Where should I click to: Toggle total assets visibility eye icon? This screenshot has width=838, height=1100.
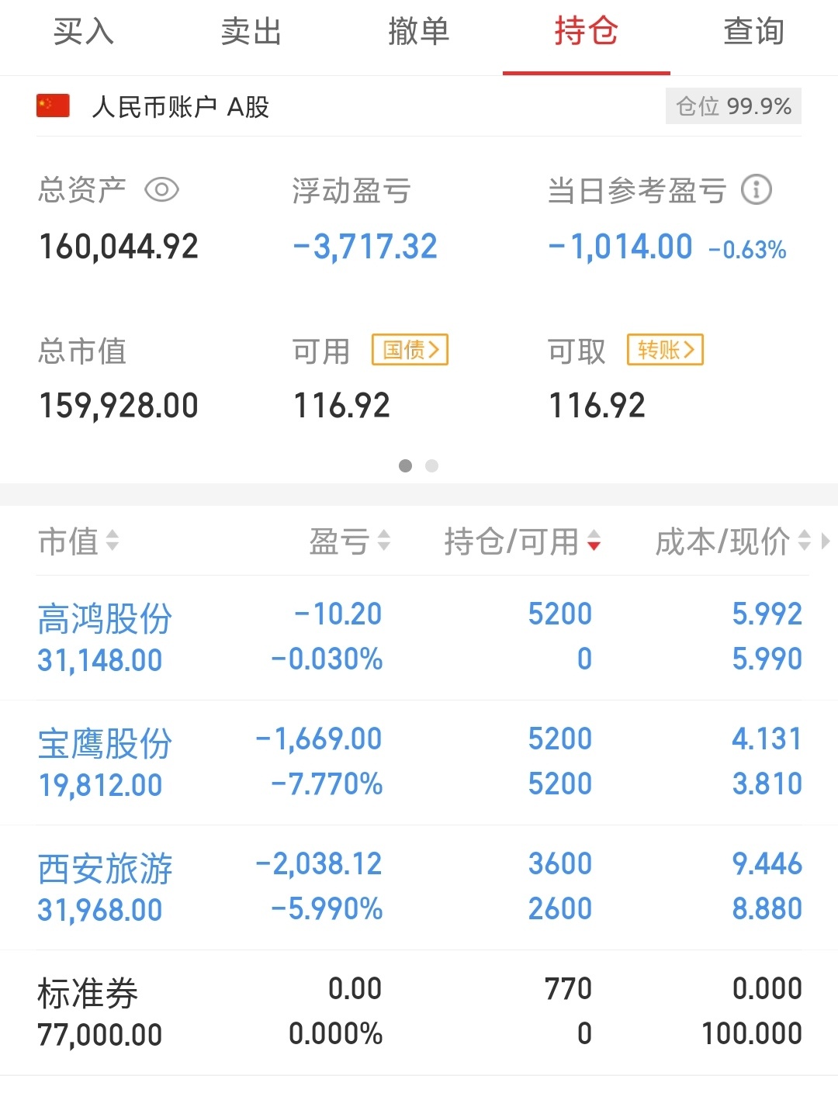tap(161, 190)
